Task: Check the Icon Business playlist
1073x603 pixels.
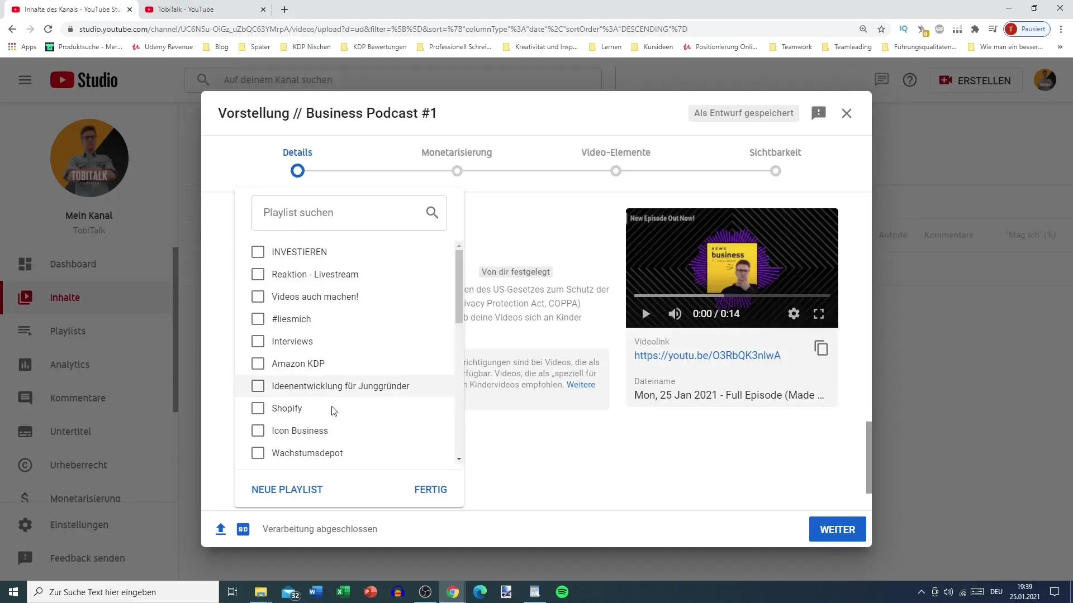Action: pyautogui.click(x=258, y=430)
